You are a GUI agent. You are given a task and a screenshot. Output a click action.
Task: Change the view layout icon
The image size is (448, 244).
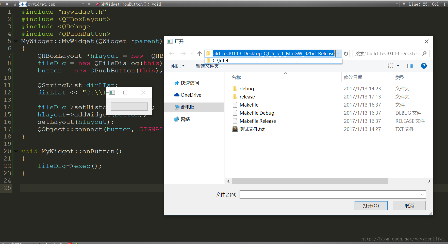(x=391, y=66)
